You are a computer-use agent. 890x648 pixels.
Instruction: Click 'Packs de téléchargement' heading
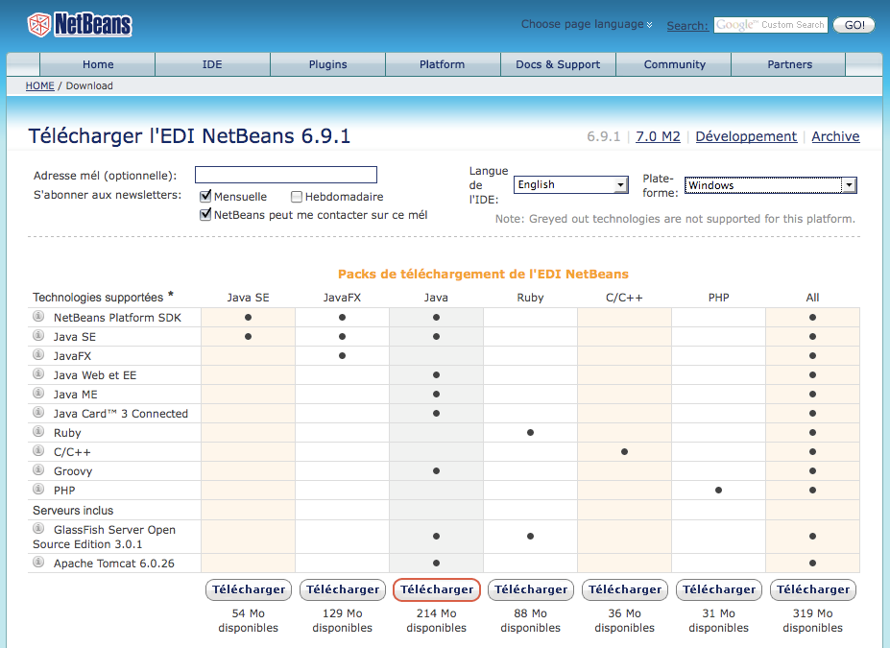483,274
